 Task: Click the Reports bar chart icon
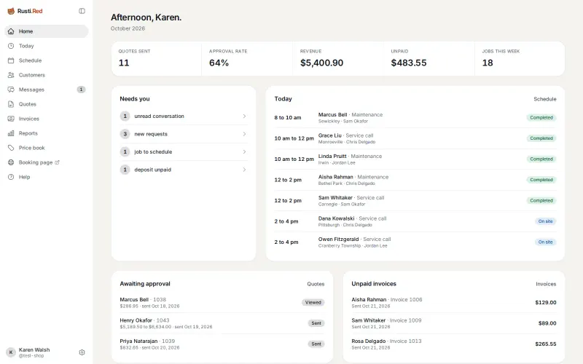point(11,133)
